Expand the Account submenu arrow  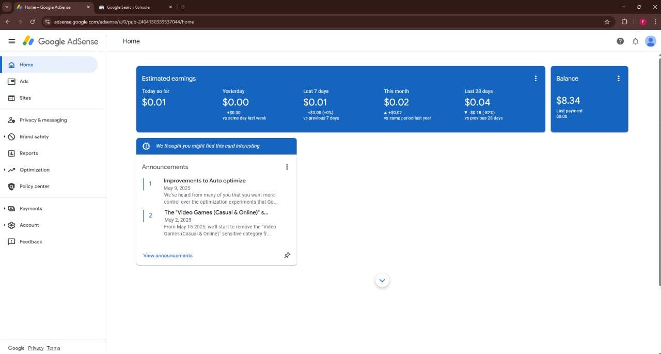pos(4,225)
